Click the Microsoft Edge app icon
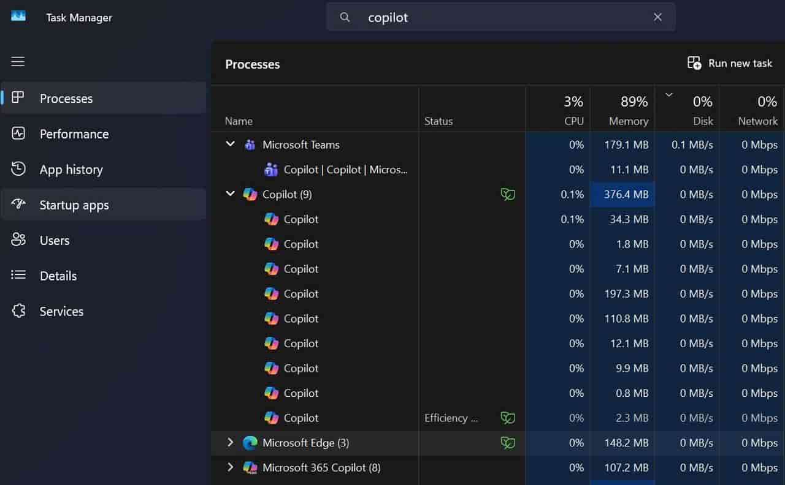The image size is (785, 485). tap(250, 443)
